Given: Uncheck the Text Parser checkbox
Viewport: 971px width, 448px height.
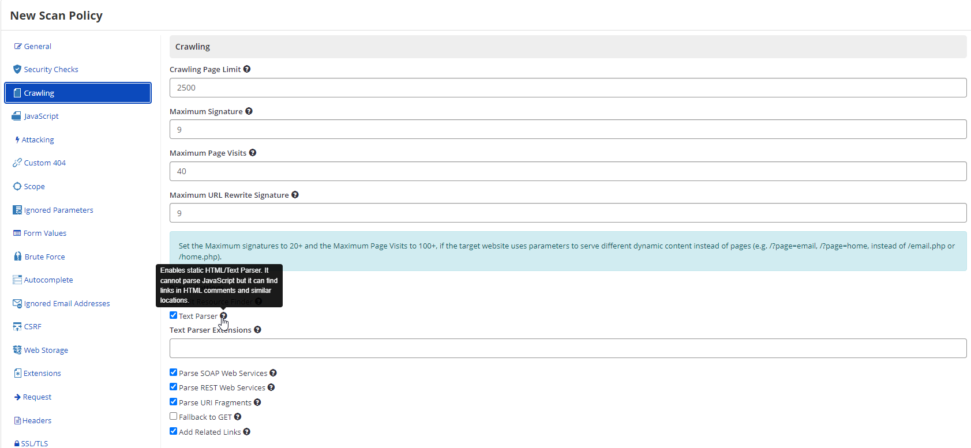Looking at the screenshot, I should (x=173, y=315).
